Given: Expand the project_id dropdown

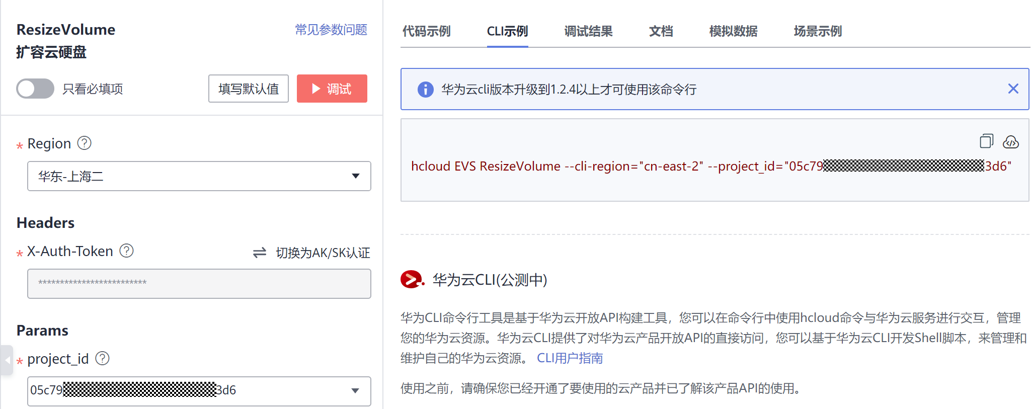Looking at the screenshot, I should pos(199,391).
